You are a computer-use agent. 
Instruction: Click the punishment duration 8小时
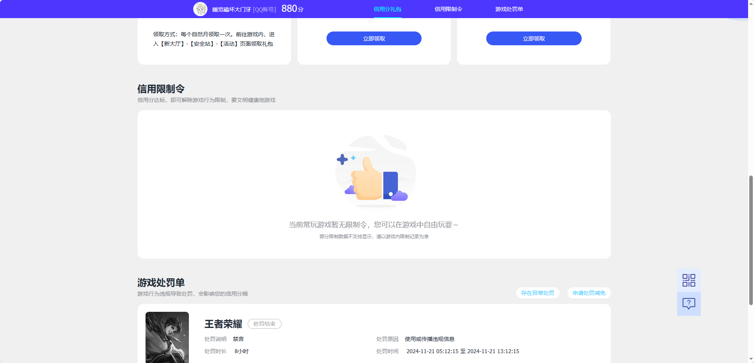pos(241,351)
